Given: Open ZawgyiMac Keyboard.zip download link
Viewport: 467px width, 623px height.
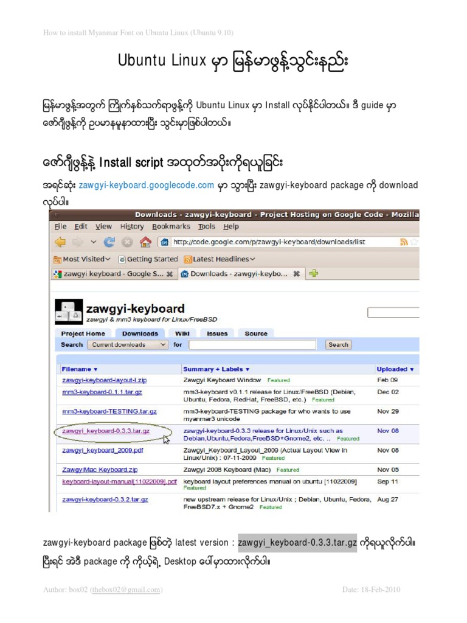Looking at the screenshot, I should (x=100, y=470).
